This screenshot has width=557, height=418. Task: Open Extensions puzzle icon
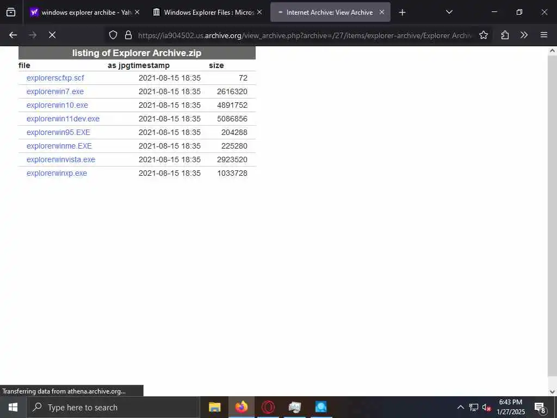(505, 35)
